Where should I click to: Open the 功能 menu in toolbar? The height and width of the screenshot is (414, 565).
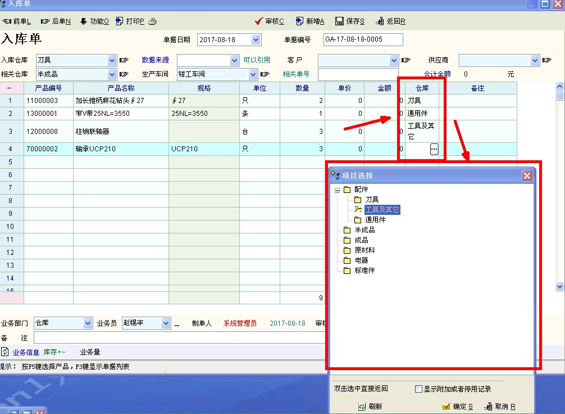tap(94, 21)
